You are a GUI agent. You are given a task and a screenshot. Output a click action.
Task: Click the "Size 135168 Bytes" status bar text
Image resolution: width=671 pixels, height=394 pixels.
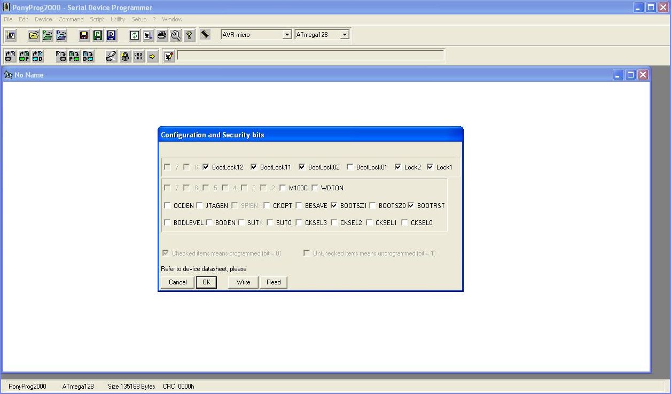coord(131,387)
